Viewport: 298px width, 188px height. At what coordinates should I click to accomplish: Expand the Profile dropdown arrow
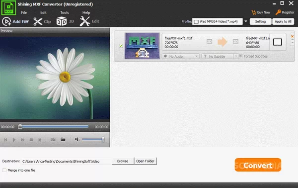(x=246, y=21)
